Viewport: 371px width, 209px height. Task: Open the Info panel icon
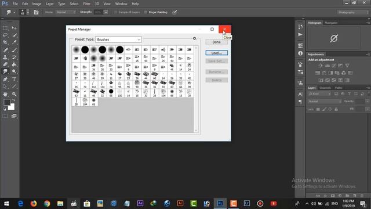click(x=300, y=53)
